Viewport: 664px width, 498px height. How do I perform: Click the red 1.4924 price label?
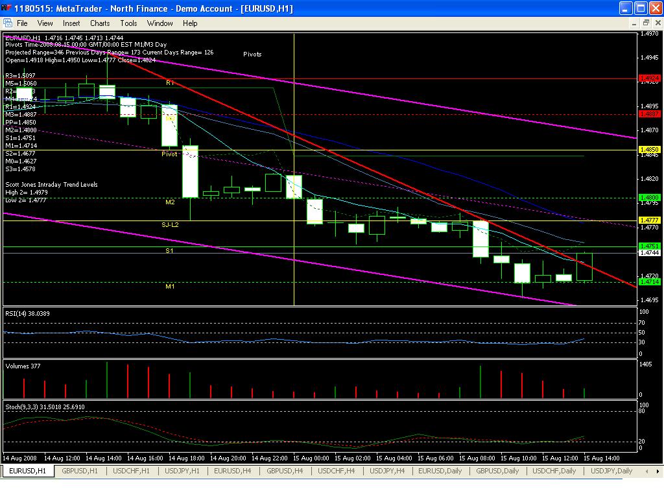[649, 78]
